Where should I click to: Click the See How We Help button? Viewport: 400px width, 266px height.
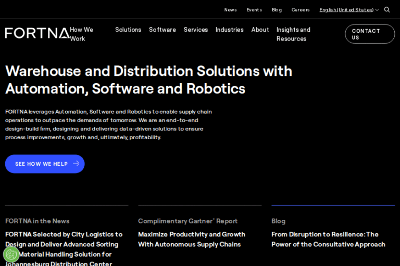click(x=45, y=164)
